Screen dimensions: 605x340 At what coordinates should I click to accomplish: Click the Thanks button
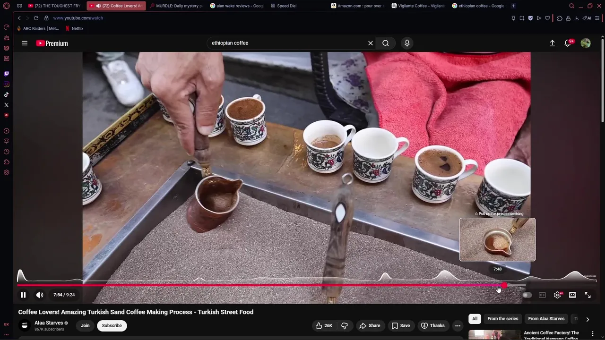click(432, 325)
